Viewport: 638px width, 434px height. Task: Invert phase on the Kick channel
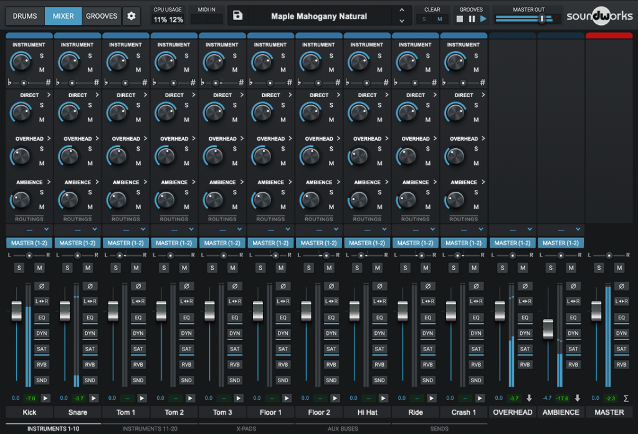[42, 286]
